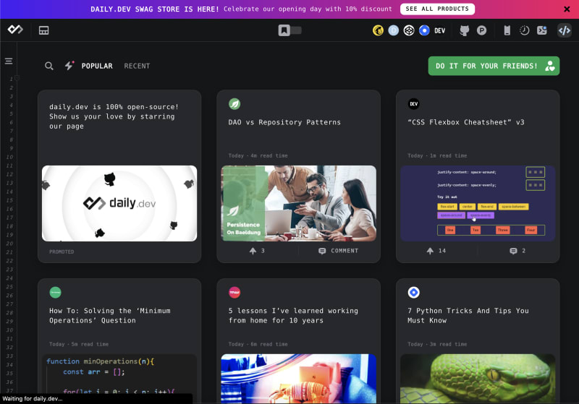Click green source icon on Minimum Operations card
The height and width of the screenshot is (404, 579).
[x=56, y=292]
